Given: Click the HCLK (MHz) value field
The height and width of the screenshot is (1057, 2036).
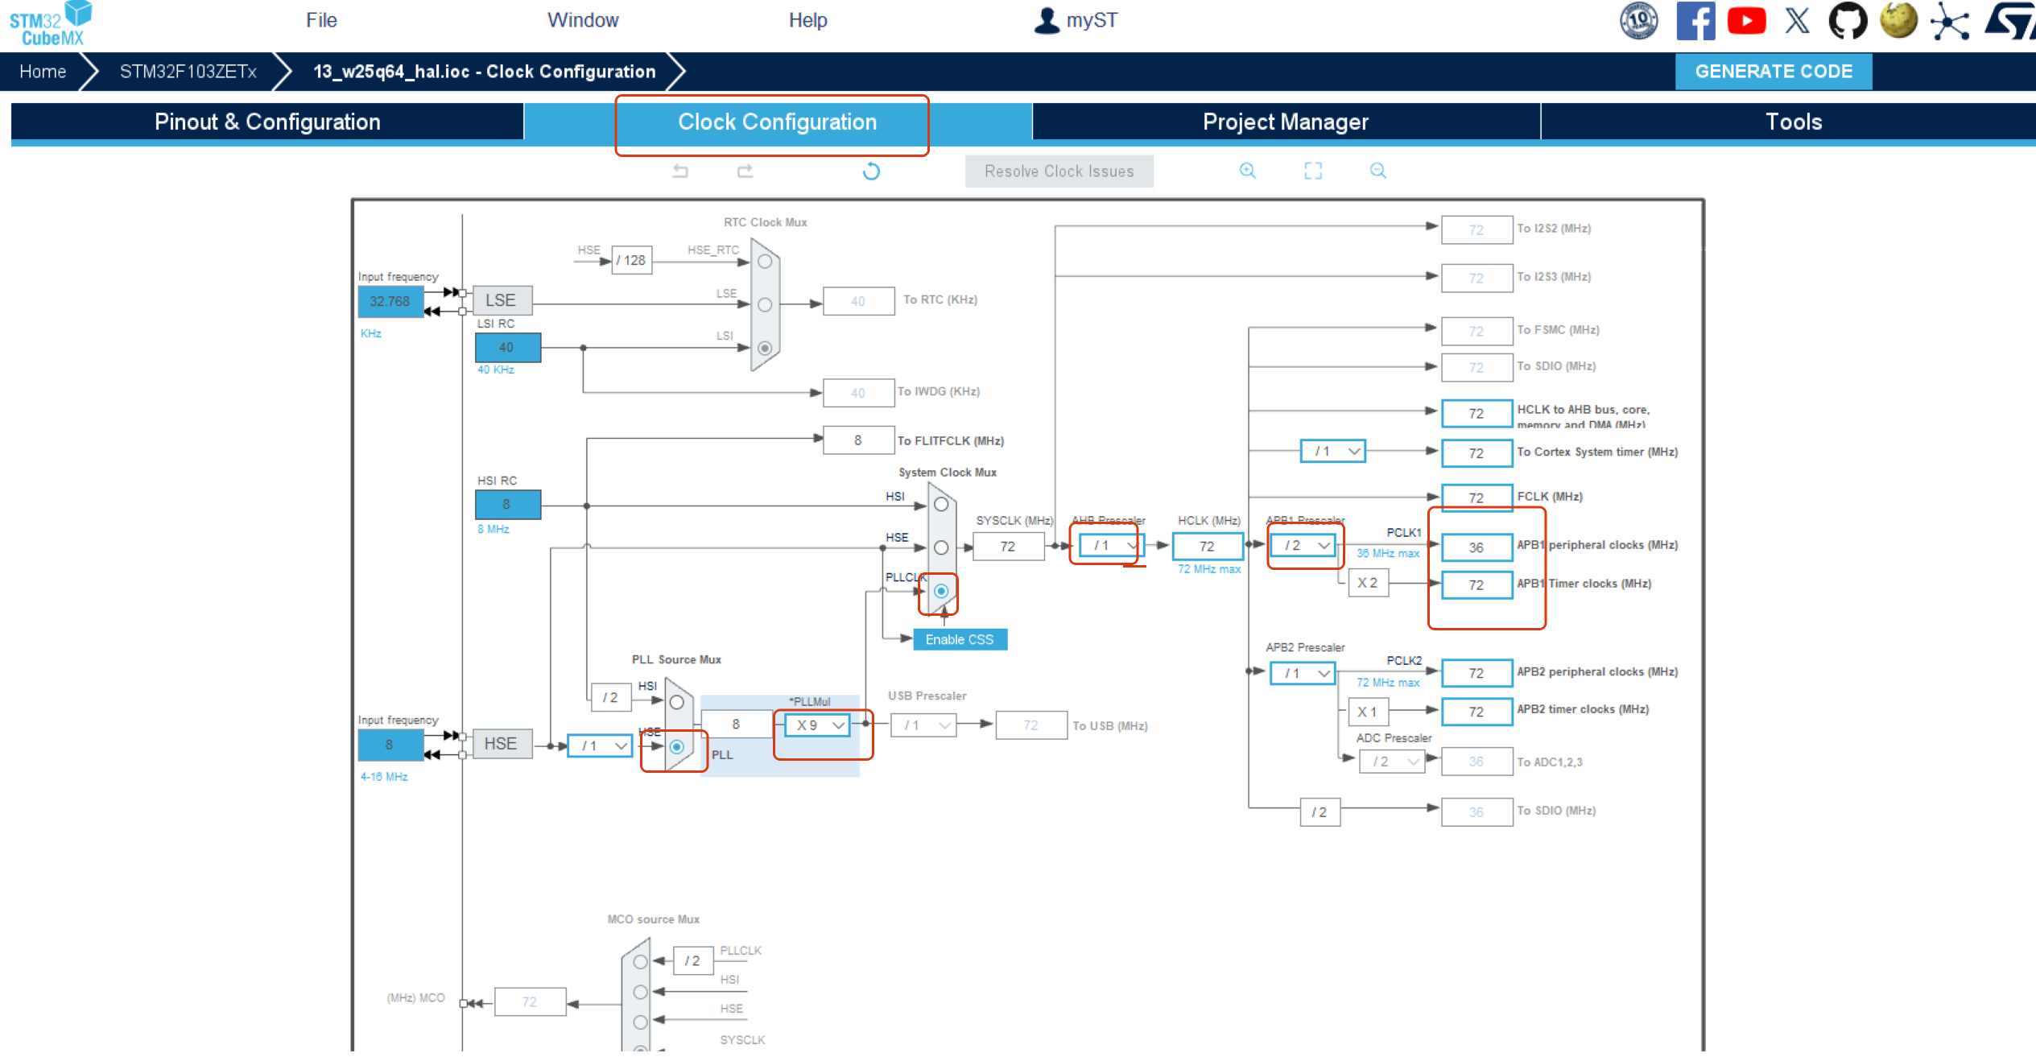Looking at the screenshot, I should pos(1207,547).
